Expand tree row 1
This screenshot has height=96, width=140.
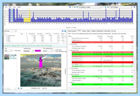[7, 39]
